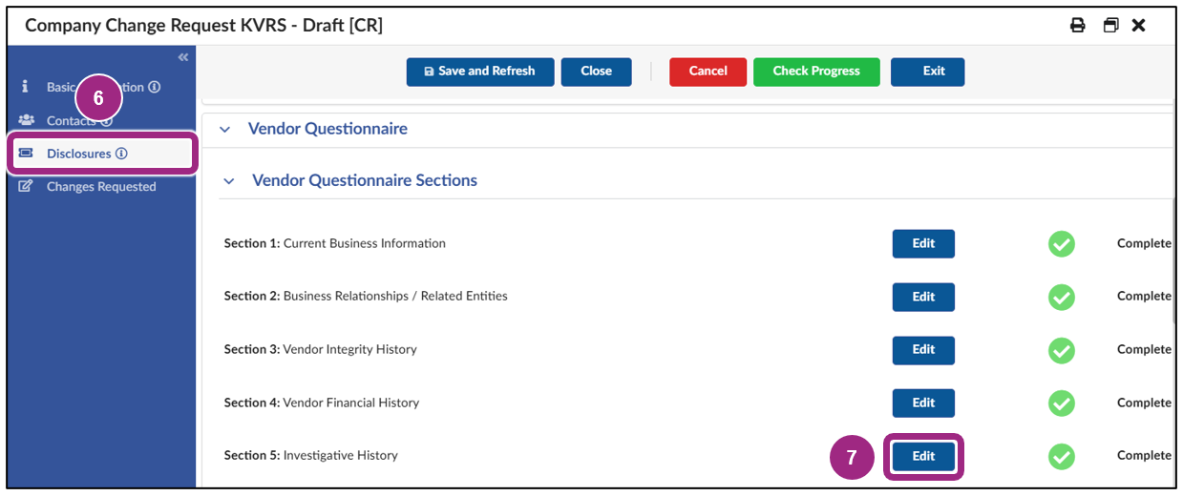Click the red Cancel button
Viewport: 1183px width, 496px height.
point(708,72)
